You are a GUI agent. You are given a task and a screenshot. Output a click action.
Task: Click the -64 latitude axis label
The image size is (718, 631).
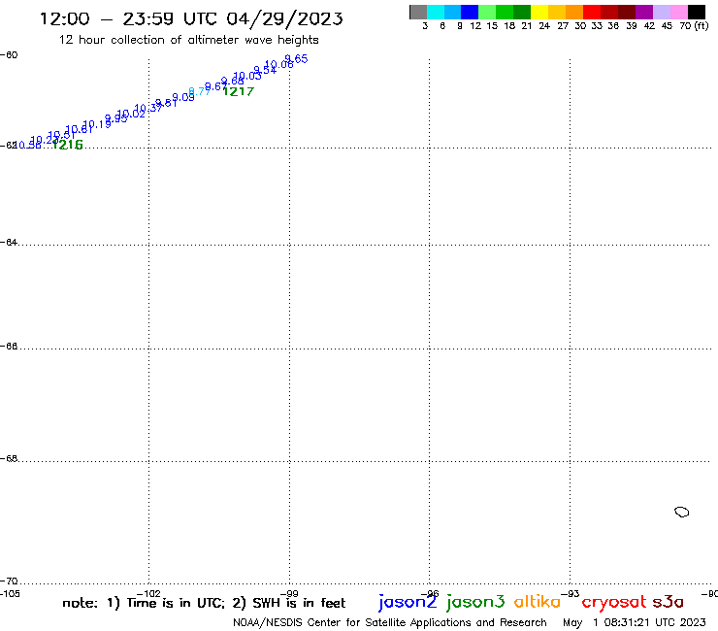[9, 242]
